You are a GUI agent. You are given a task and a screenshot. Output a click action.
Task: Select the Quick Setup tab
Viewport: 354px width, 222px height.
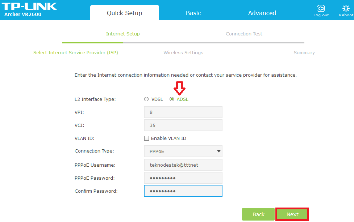pyautogui.click(x=125, y=12)
